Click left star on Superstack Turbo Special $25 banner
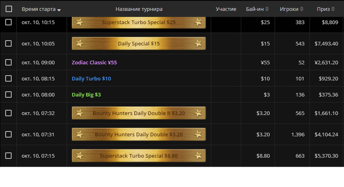 80,22
